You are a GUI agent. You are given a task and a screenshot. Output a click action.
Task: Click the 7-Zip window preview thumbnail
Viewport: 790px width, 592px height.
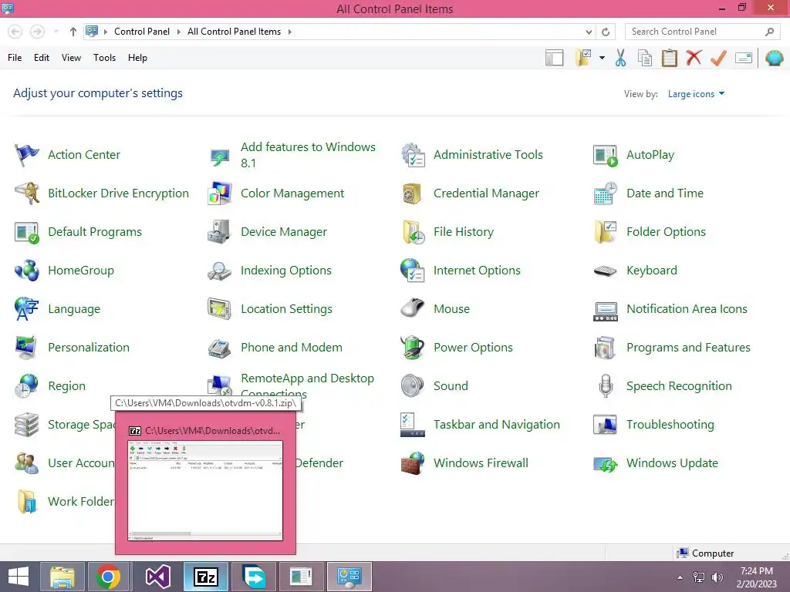point(205,490)
